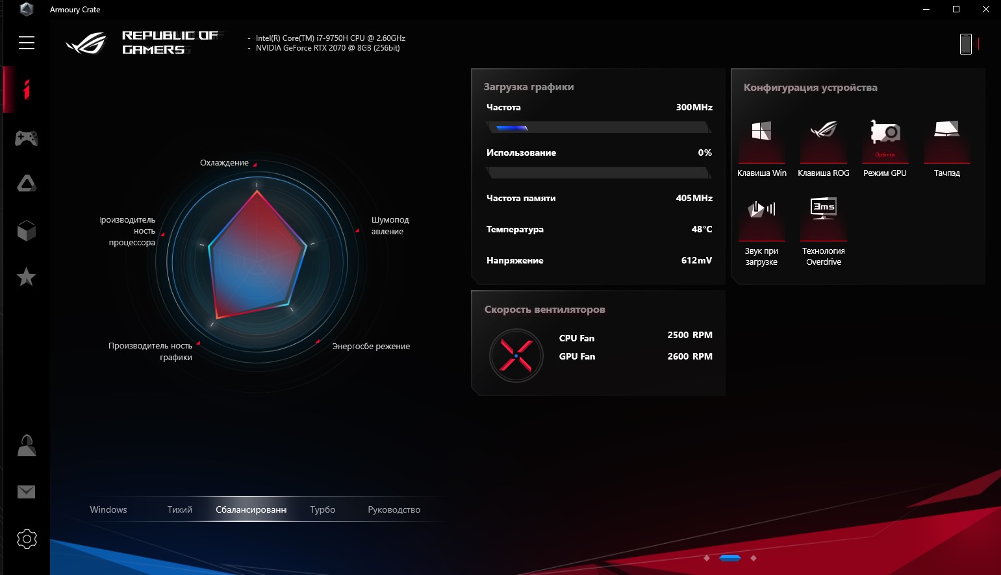Select the Windows performance mode

click(x=108, y=509)
